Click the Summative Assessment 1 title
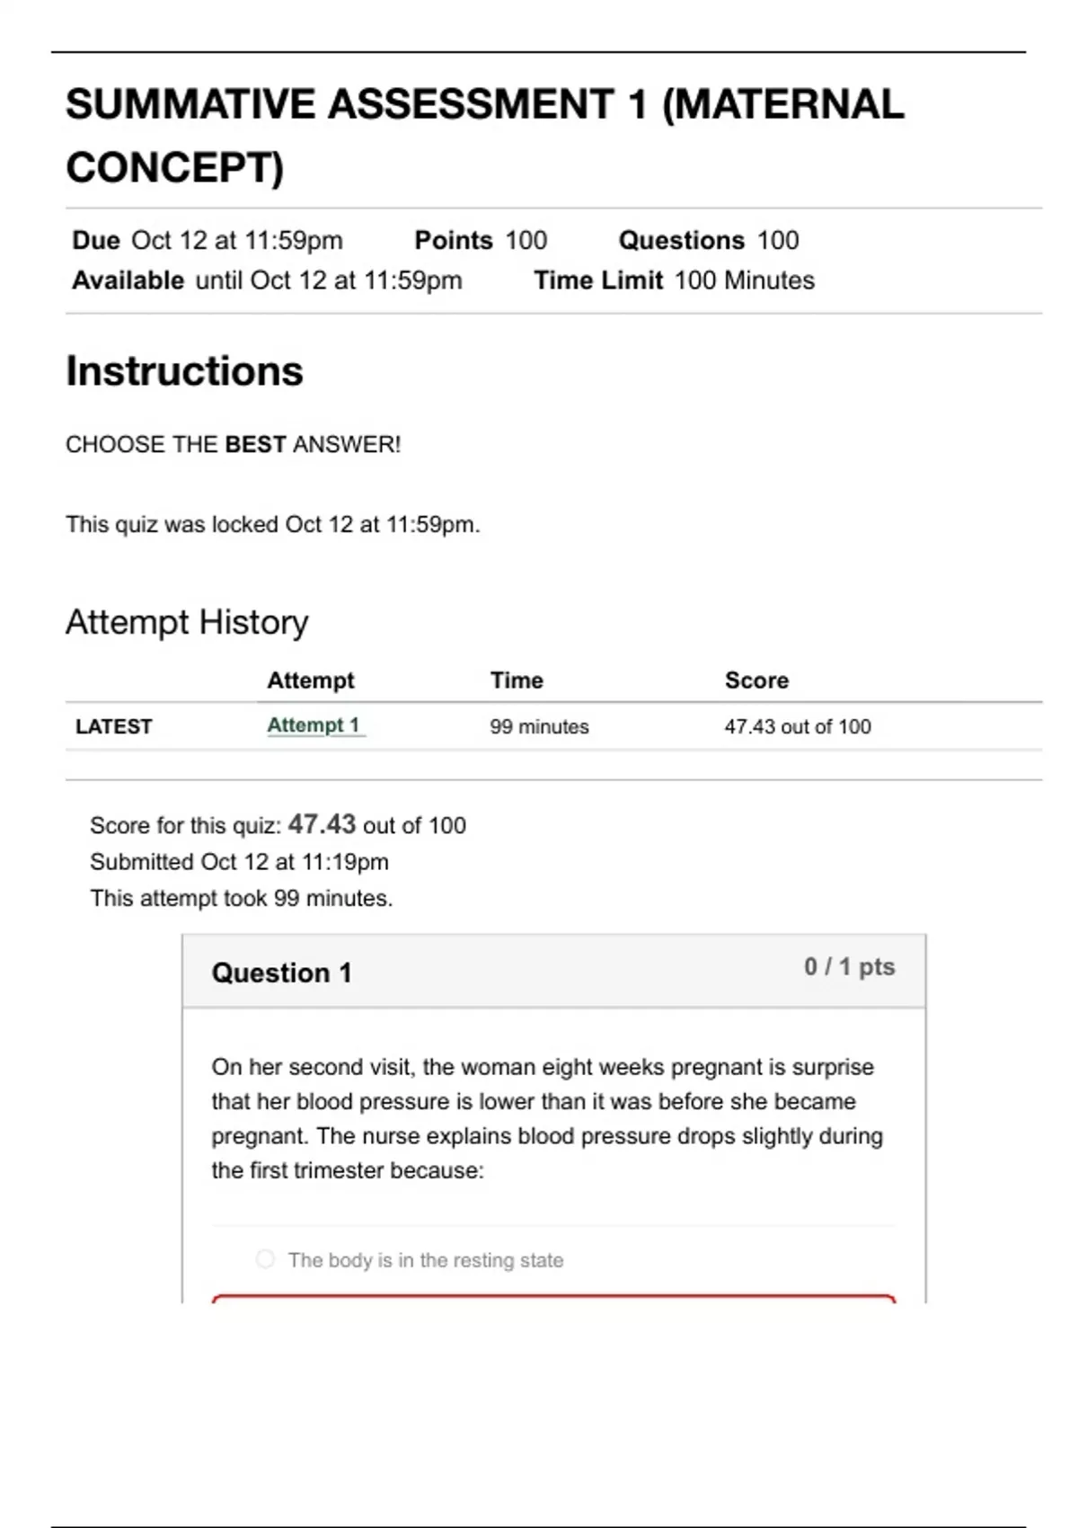This screenshot has height=1528, width=1078. point(485,135)
